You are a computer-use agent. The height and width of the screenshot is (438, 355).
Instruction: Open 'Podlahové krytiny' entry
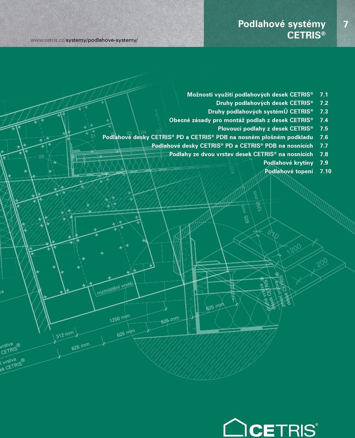point(288,163)
